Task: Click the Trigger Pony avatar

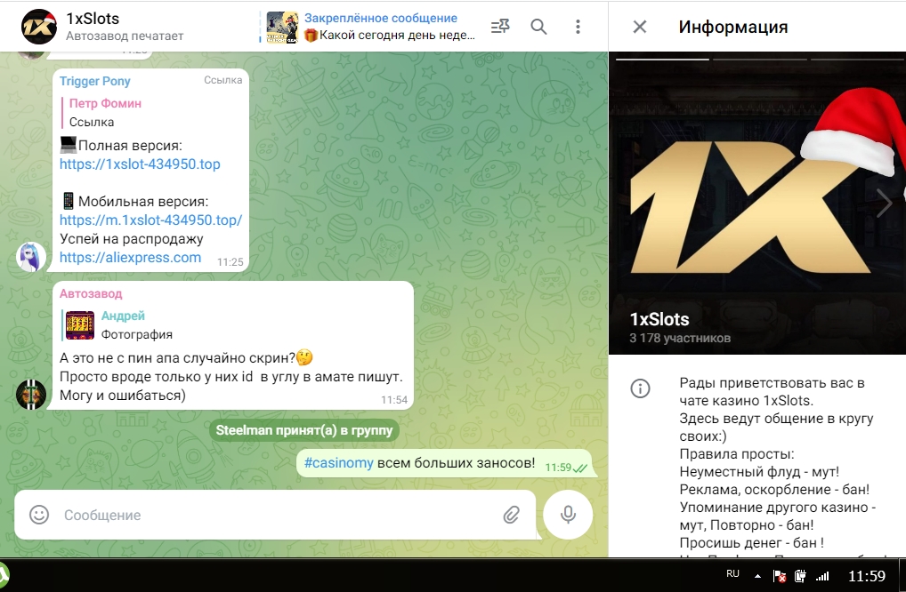Action: (x=30, y=257)
